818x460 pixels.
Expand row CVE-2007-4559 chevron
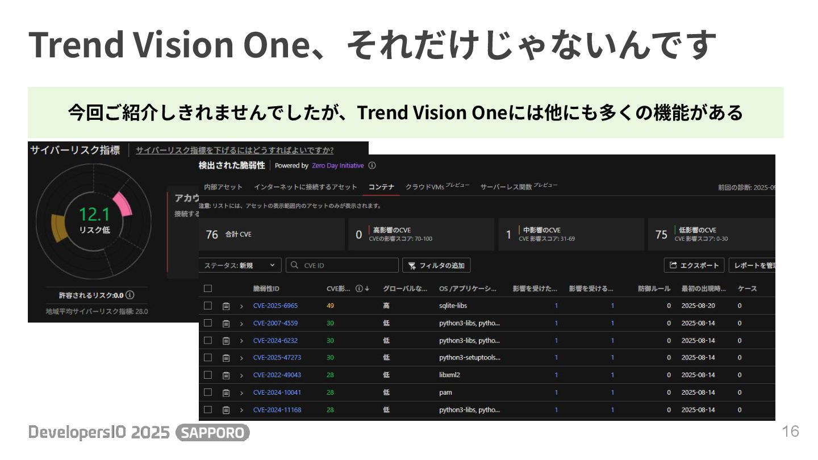(241, 324)
